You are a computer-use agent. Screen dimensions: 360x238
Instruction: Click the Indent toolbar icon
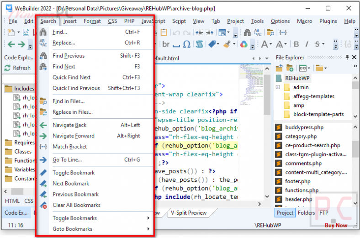click(x=199, y=32)
